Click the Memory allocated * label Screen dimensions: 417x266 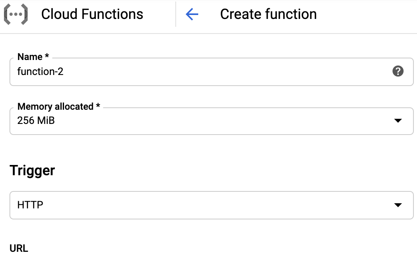coord(58,106)
